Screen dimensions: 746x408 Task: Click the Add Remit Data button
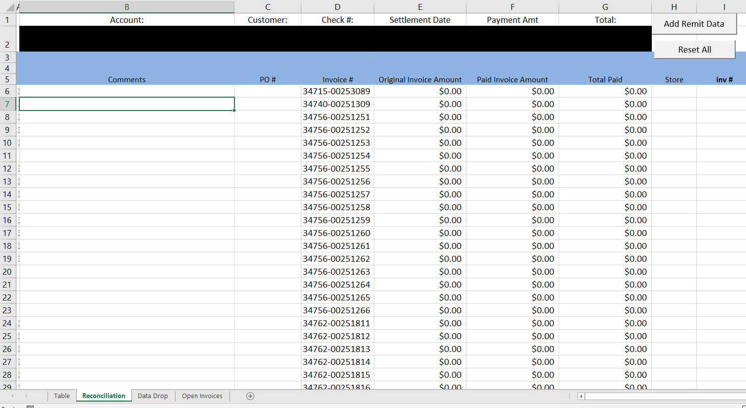(x=693, y=24)
